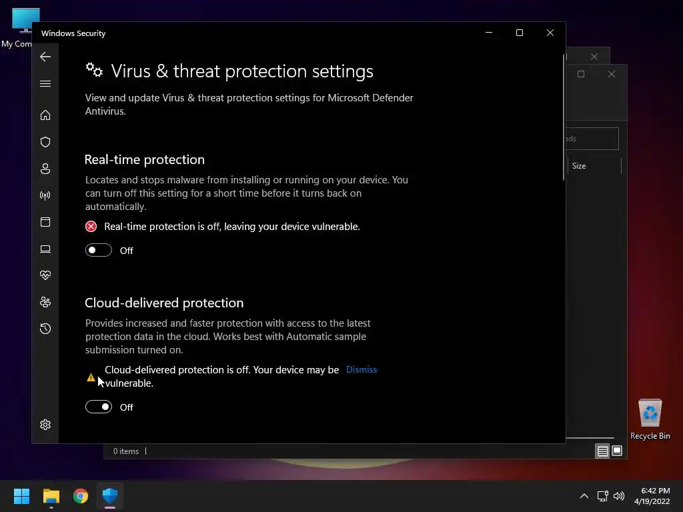
Task: Click the red error icon for real-time protection
Action: (x=91, y=227)
